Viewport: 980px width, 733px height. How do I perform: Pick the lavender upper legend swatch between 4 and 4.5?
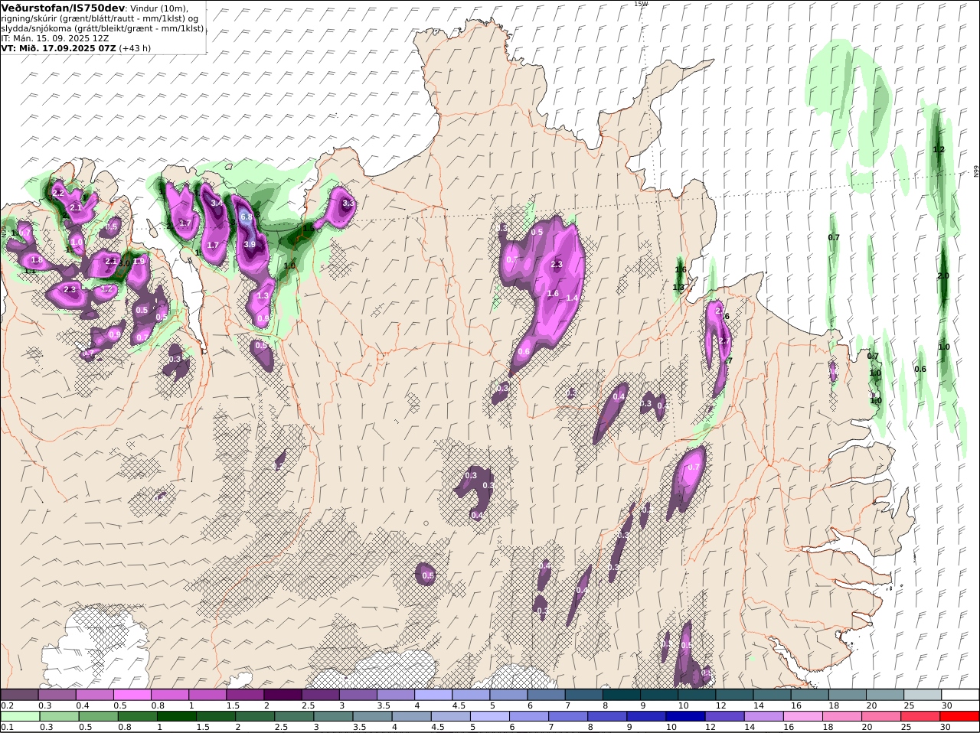pos(433,695)
